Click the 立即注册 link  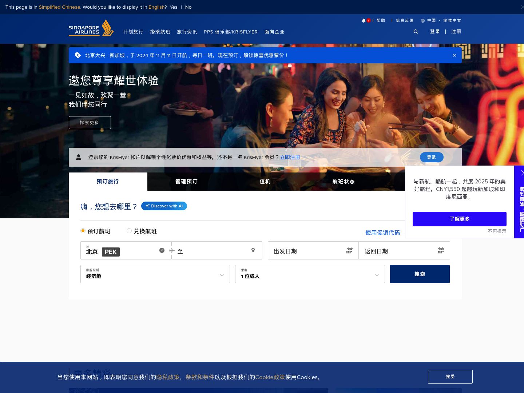(x=290, y=157)
